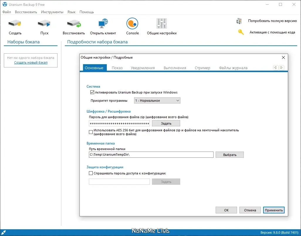The height and width of the screenshot is (236, 301).
Task: Enable AES 256 encryption checkbox
Action: tap(91, 132)
